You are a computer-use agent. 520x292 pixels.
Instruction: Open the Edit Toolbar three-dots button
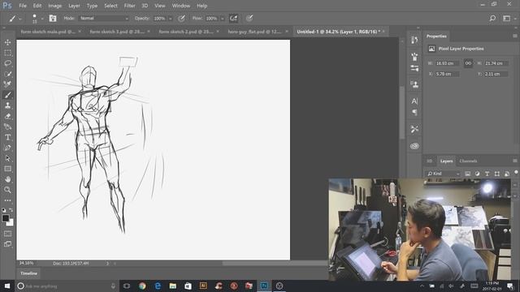pyautogui.click(x=7, y=200)
